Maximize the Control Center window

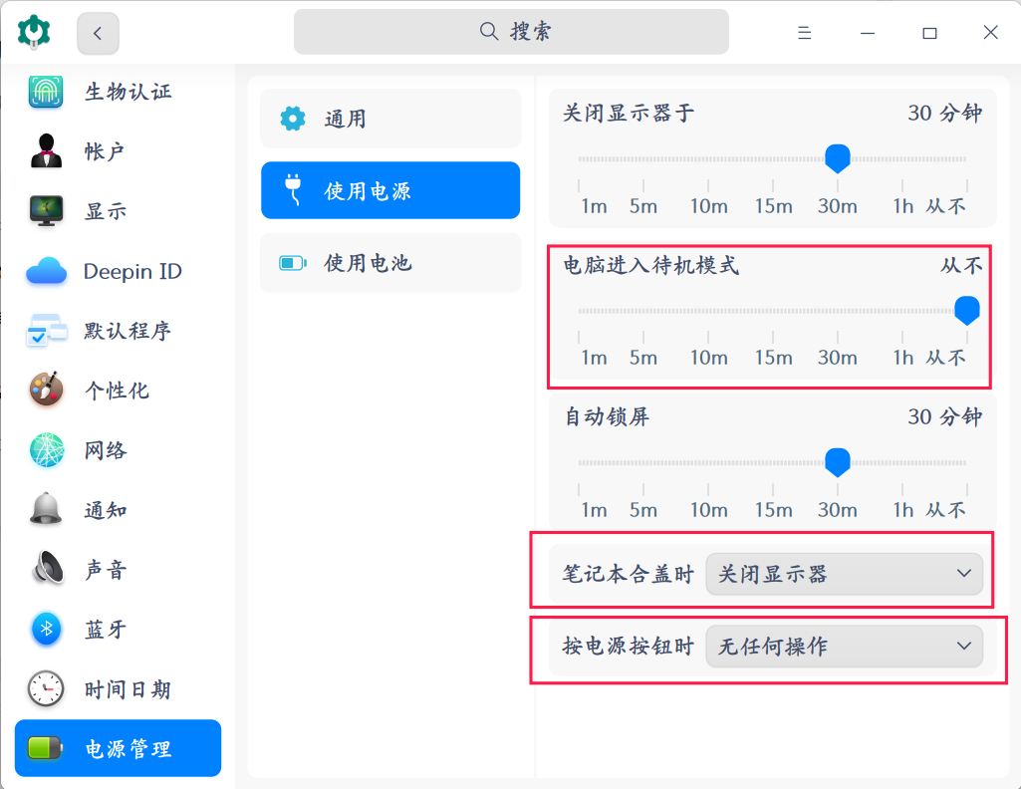pos(929,33)
